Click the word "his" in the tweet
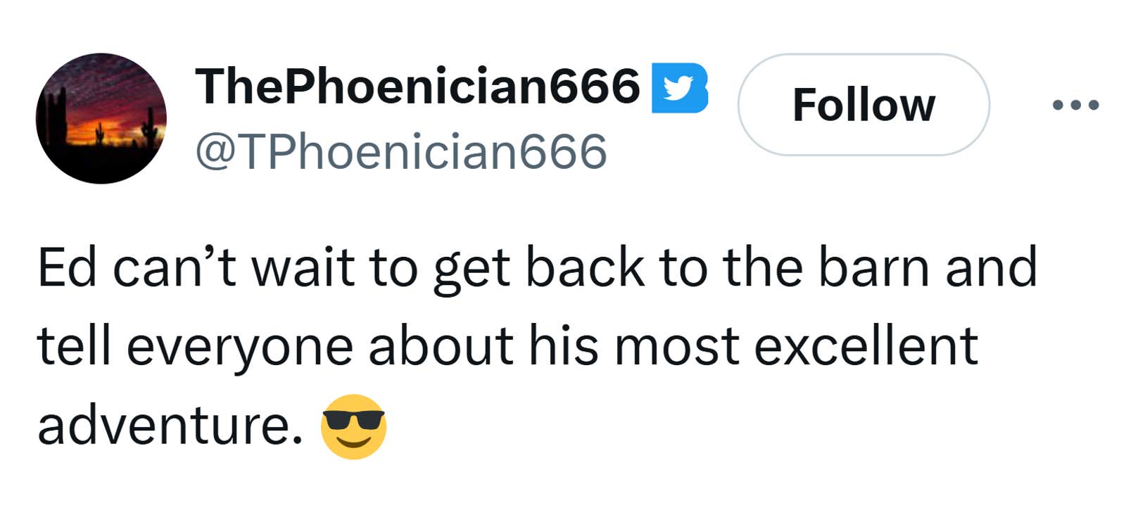The image size is (1126, 515). click(564, 346)
